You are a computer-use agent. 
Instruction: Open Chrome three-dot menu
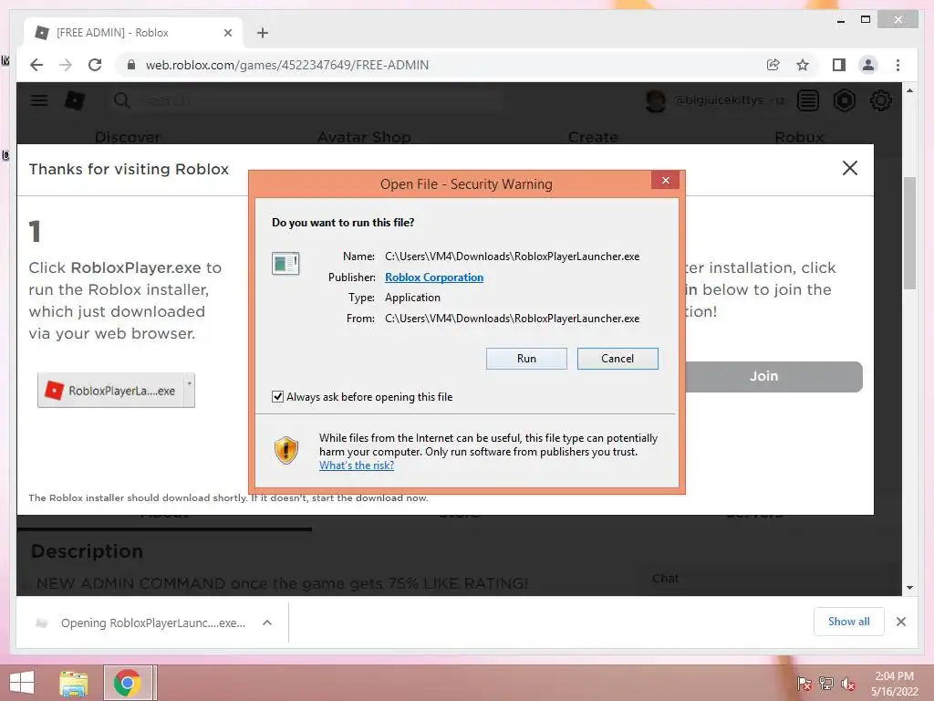(x=898, y=65)
